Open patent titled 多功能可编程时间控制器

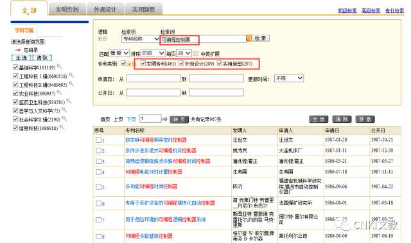tap(152, 186)
